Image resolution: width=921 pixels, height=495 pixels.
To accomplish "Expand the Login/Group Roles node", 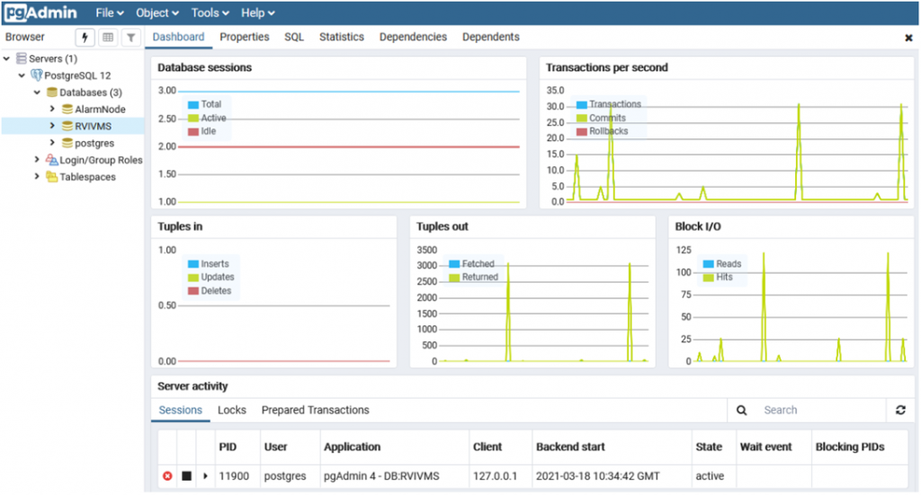I will pos(37,160).
